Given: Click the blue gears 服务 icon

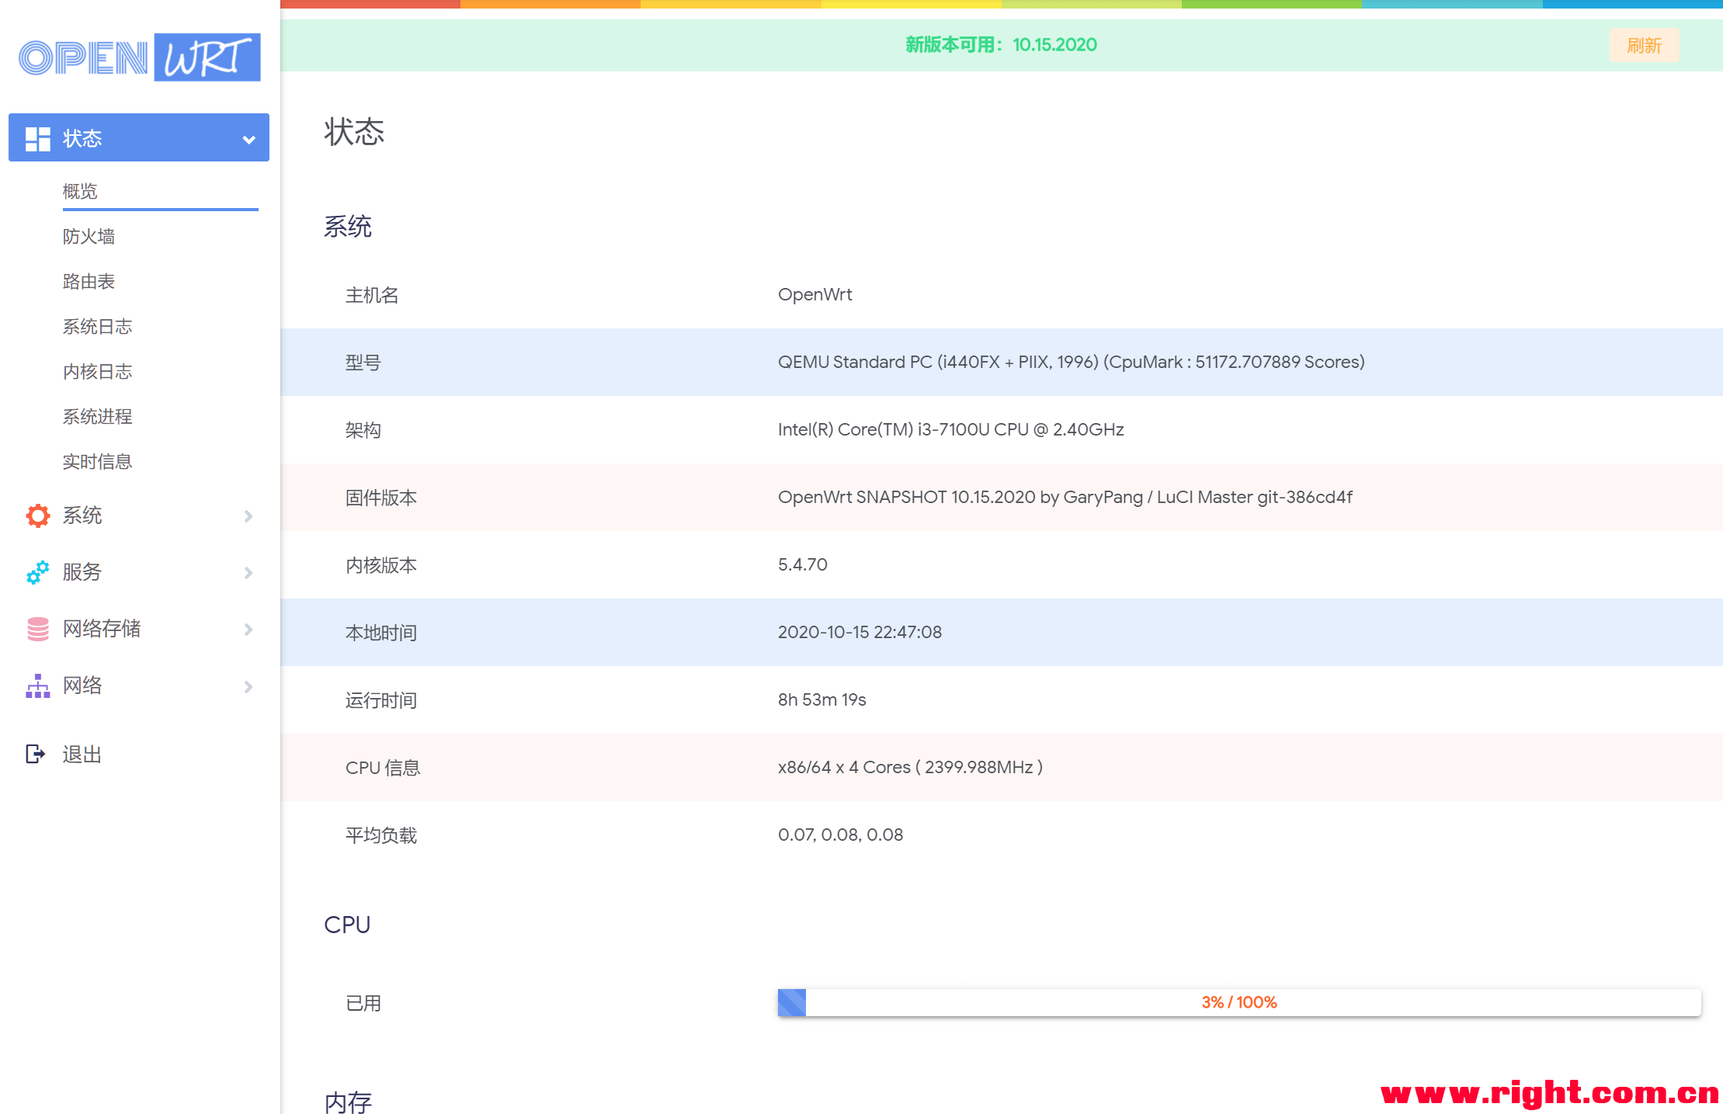Looking at the screenshot, I should (x=37, y=572).
